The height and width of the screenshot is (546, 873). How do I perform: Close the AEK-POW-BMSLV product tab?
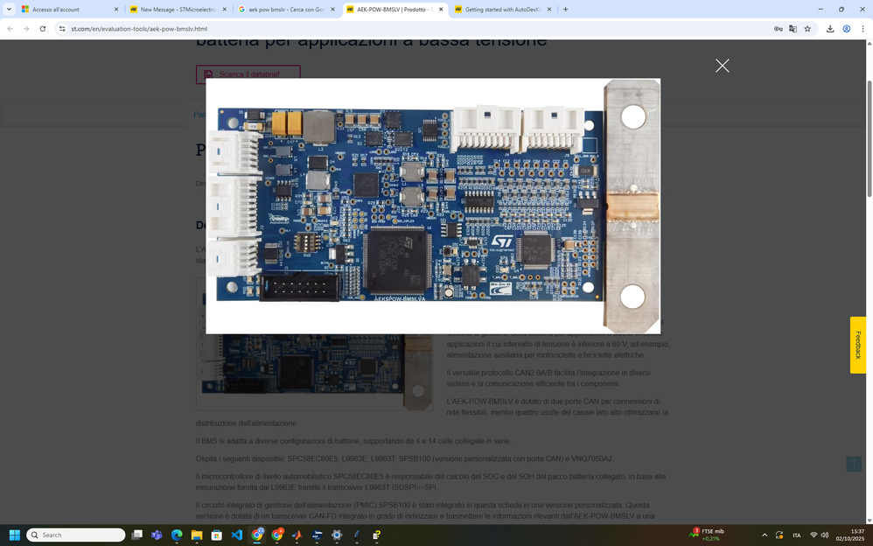coord(441,10)
